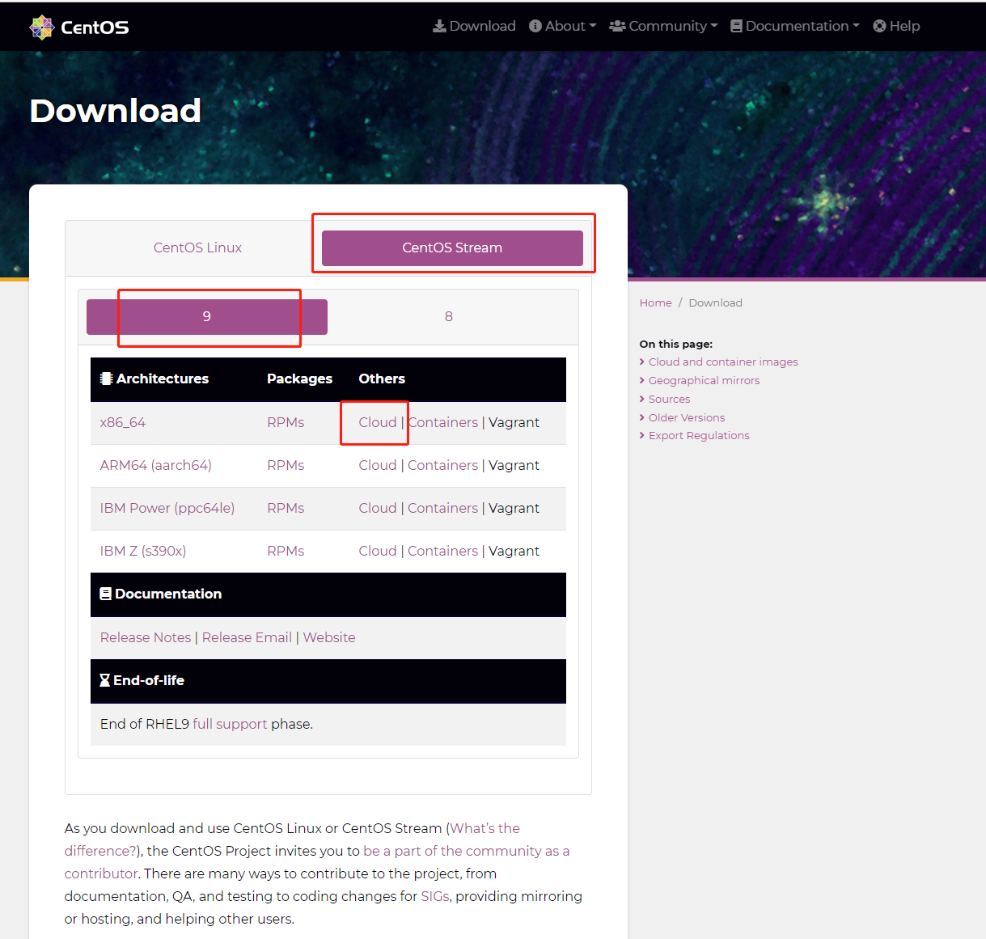Open RPMs for IBM Z row
Screen dimensions: 986x939
tap(286, 551)
